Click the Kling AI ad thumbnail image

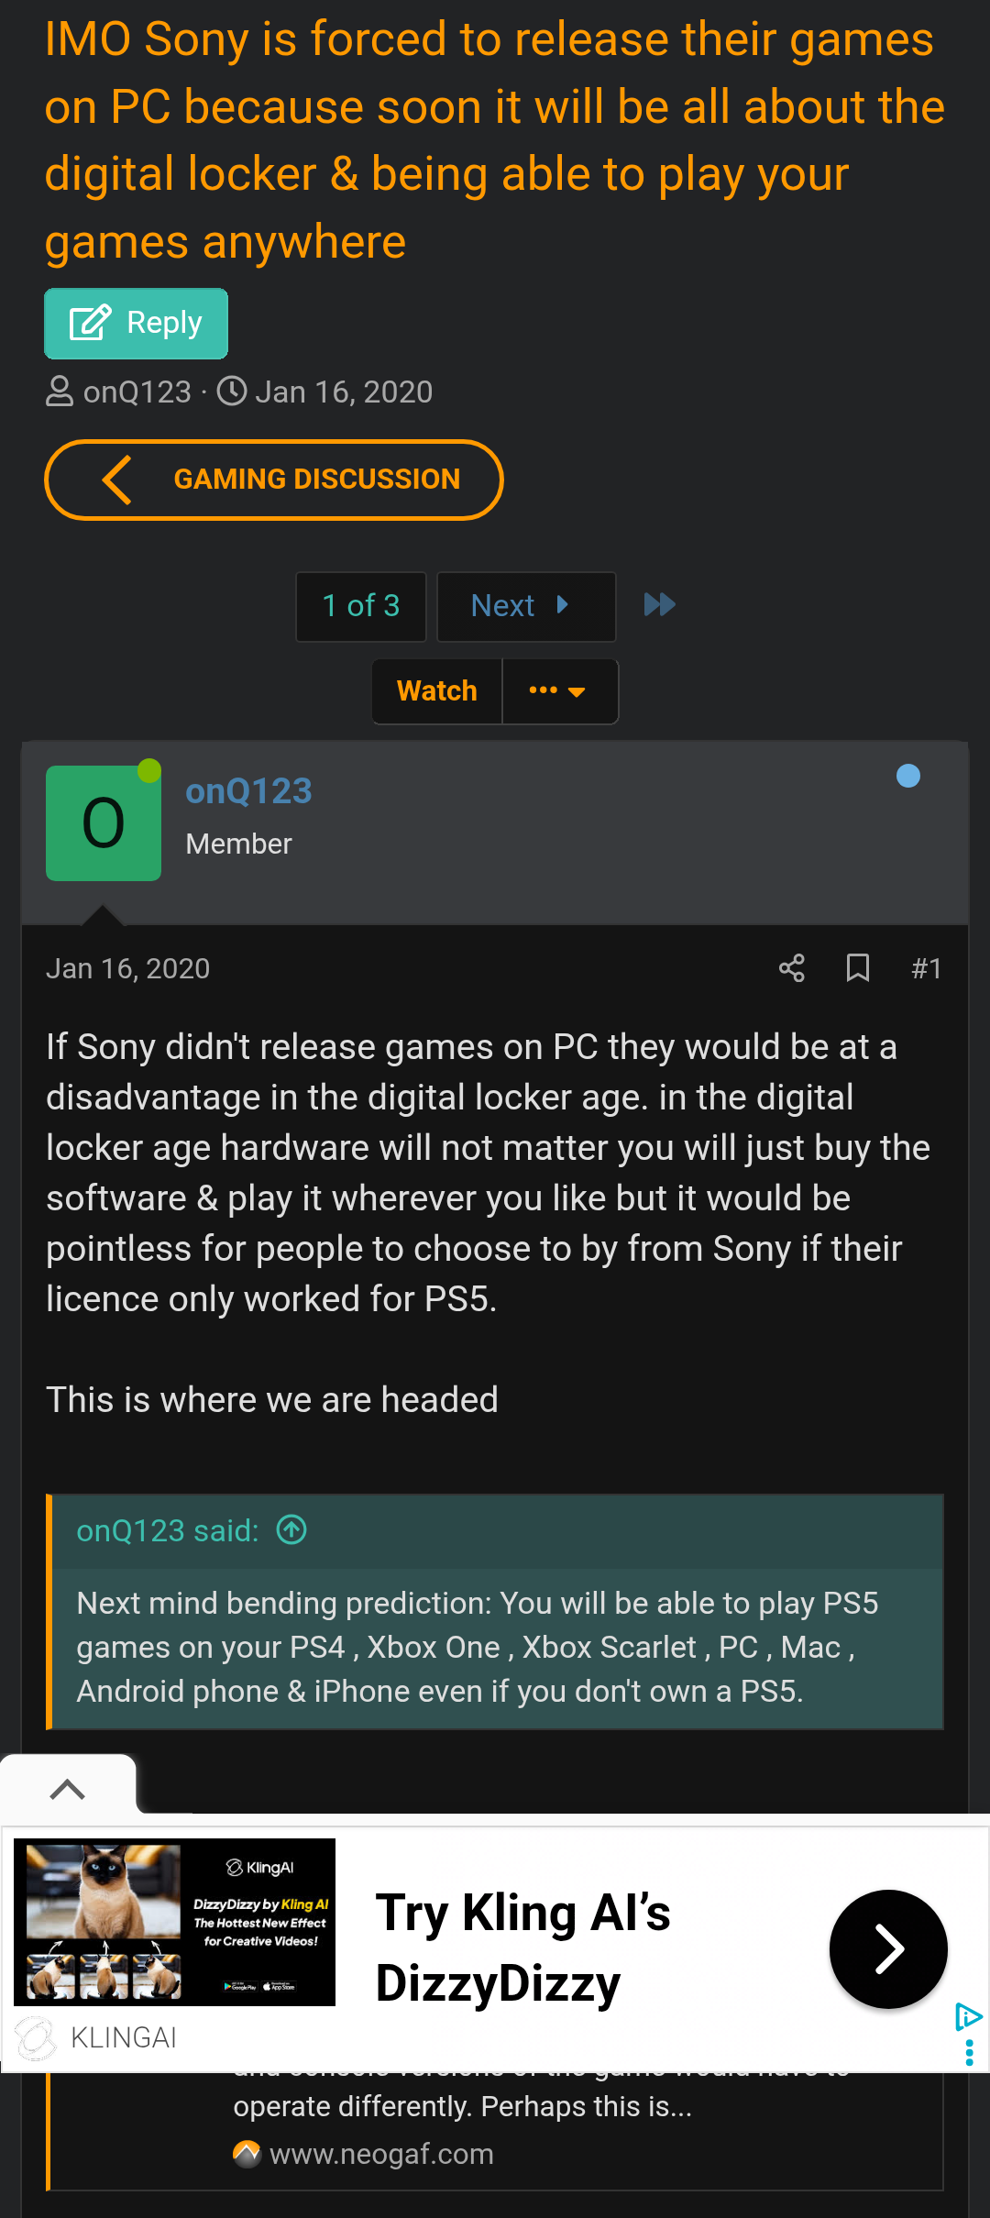coord(174,1922)
